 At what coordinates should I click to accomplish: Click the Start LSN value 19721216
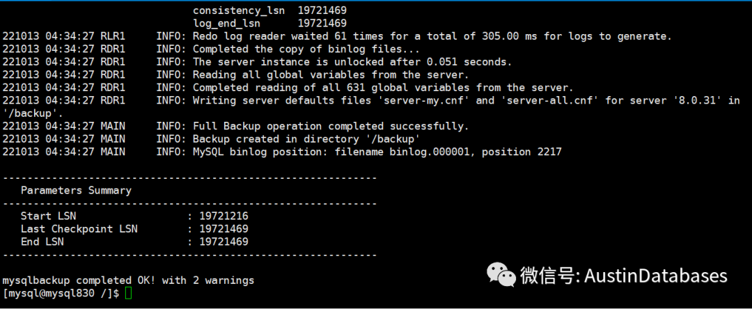click(x=224, y=216)
